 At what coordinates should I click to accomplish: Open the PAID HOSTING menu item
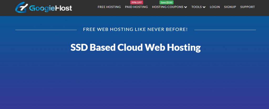136,7
